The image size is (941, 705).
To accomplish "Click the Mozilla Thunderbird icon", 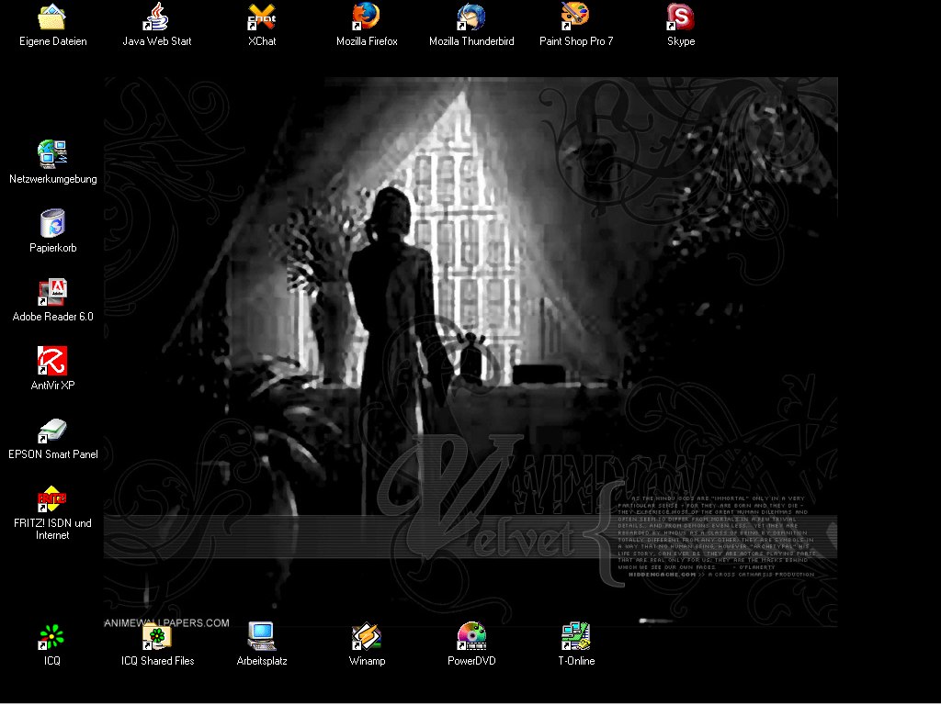I will click(x=471, y=17).
